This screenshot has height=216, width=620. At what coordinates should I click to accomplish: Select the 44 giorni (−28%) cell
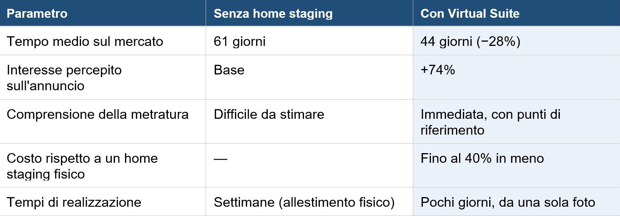pos(517,41)
